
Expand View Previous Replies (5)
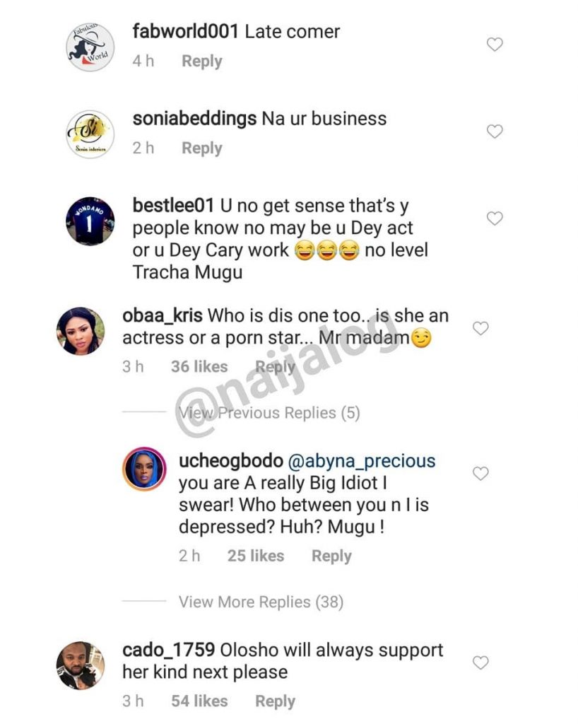[x=269, y=413]
